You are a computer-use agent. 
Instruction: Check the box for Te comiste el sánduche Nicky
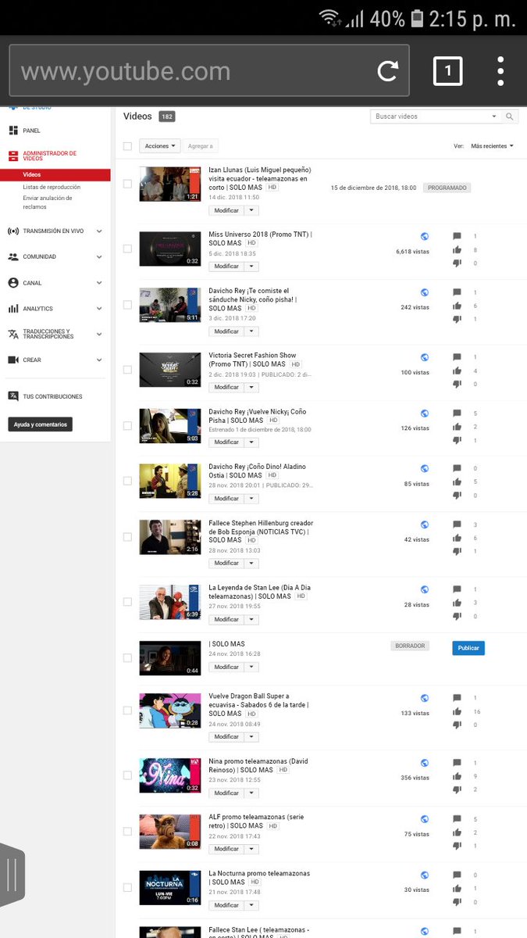pyautogui.click(x=127, y=305)
